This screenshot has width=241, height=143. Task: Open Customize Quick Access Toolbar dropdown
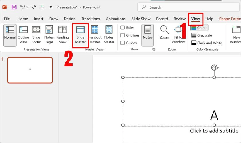50,7
